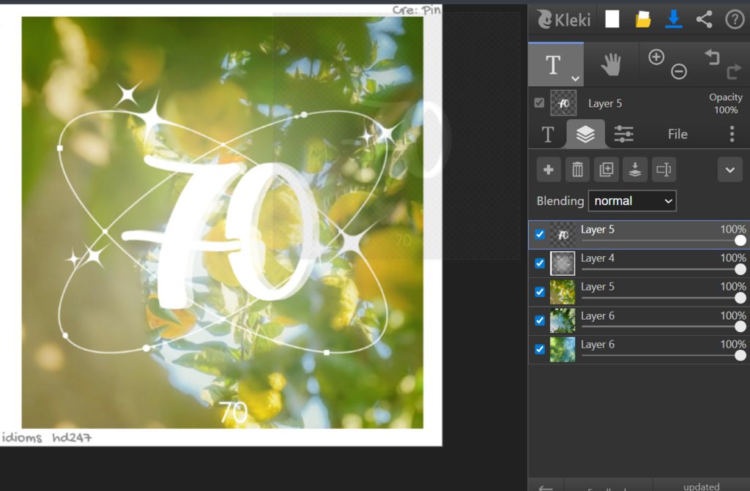Switch to the File tab
This screenshot has height=491, width=750.
(x=677, y=134)
